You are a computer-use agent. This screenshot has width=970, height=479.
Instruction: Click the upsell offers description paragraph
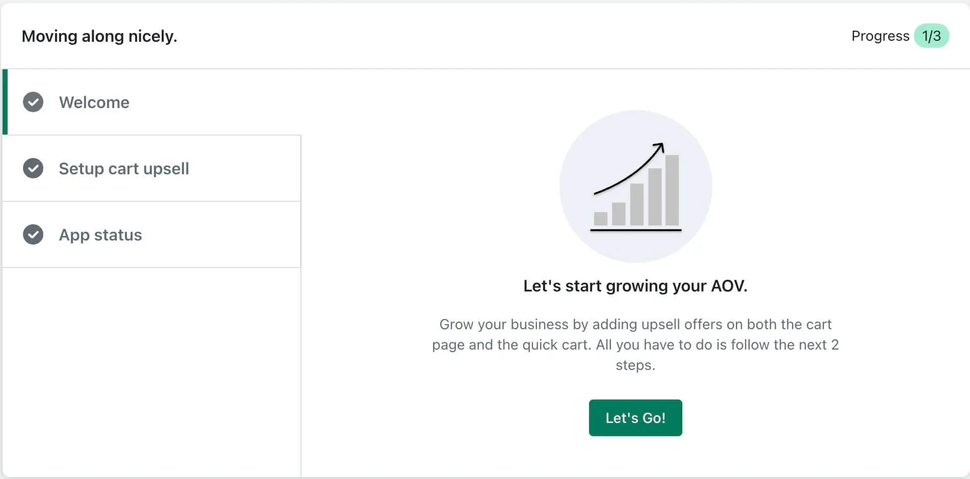click(635, 344)
